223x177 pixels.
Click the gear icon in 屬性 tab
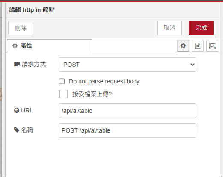(x=15, y=46)
